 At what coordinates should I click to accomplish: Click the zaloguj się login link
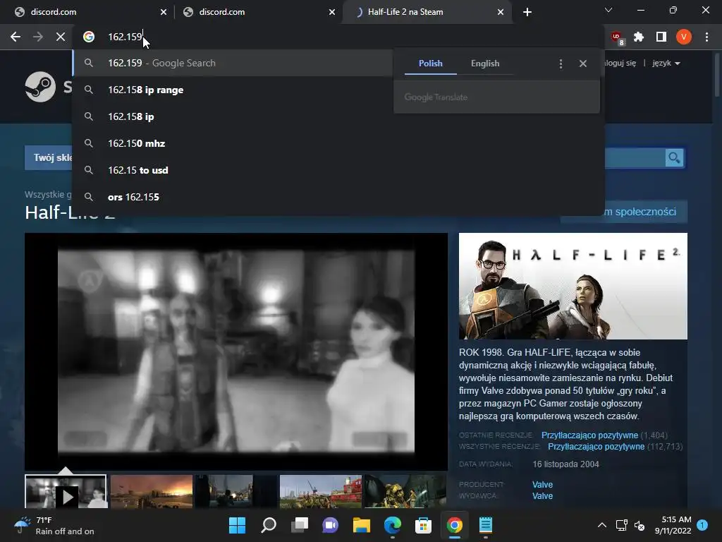pos(620,63)
